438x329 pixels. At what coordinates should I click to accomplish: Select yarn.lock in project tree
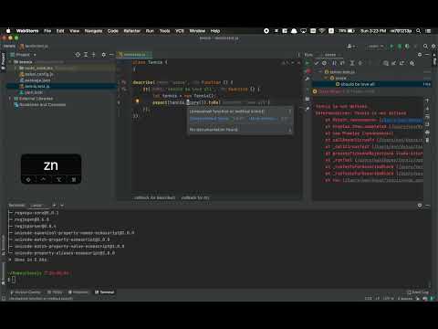(x=31, y=92)
